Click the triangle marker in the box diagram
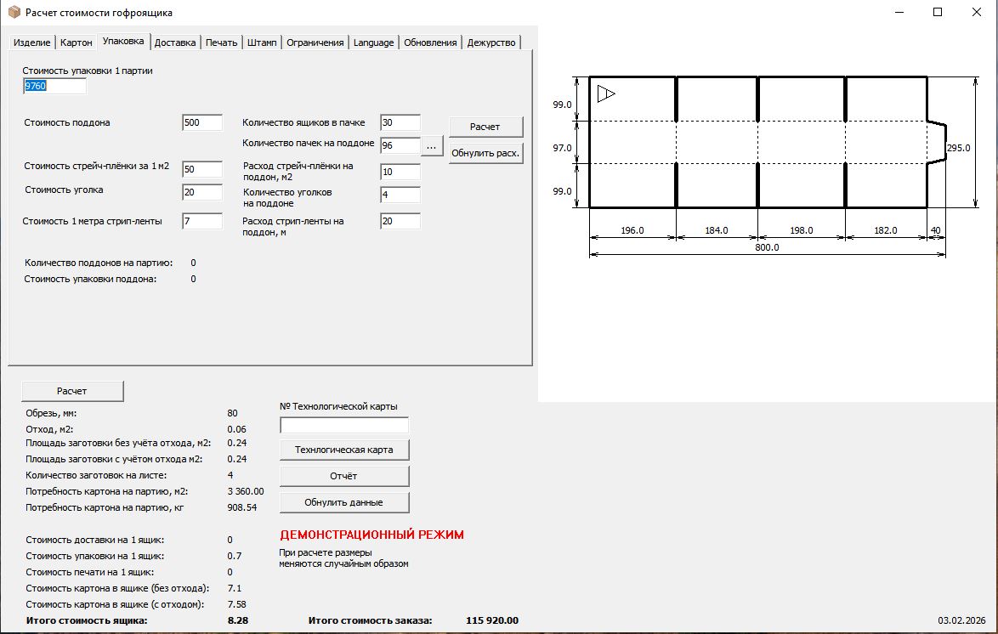The width and height of the screenshot is (998, 634). coord(605,93)
